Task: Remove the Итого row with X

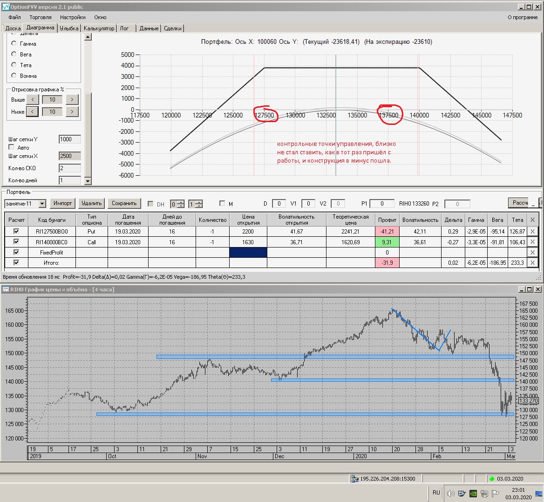Action: (x=532, y=263)
